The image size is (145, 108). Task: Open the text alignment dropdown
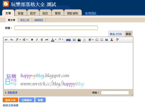point(91,40)
